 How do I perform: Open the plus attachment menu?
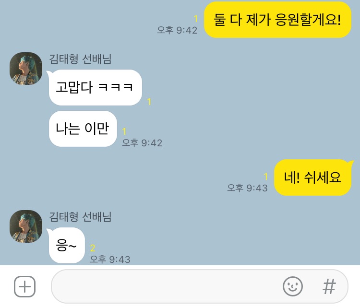[25, 286]
